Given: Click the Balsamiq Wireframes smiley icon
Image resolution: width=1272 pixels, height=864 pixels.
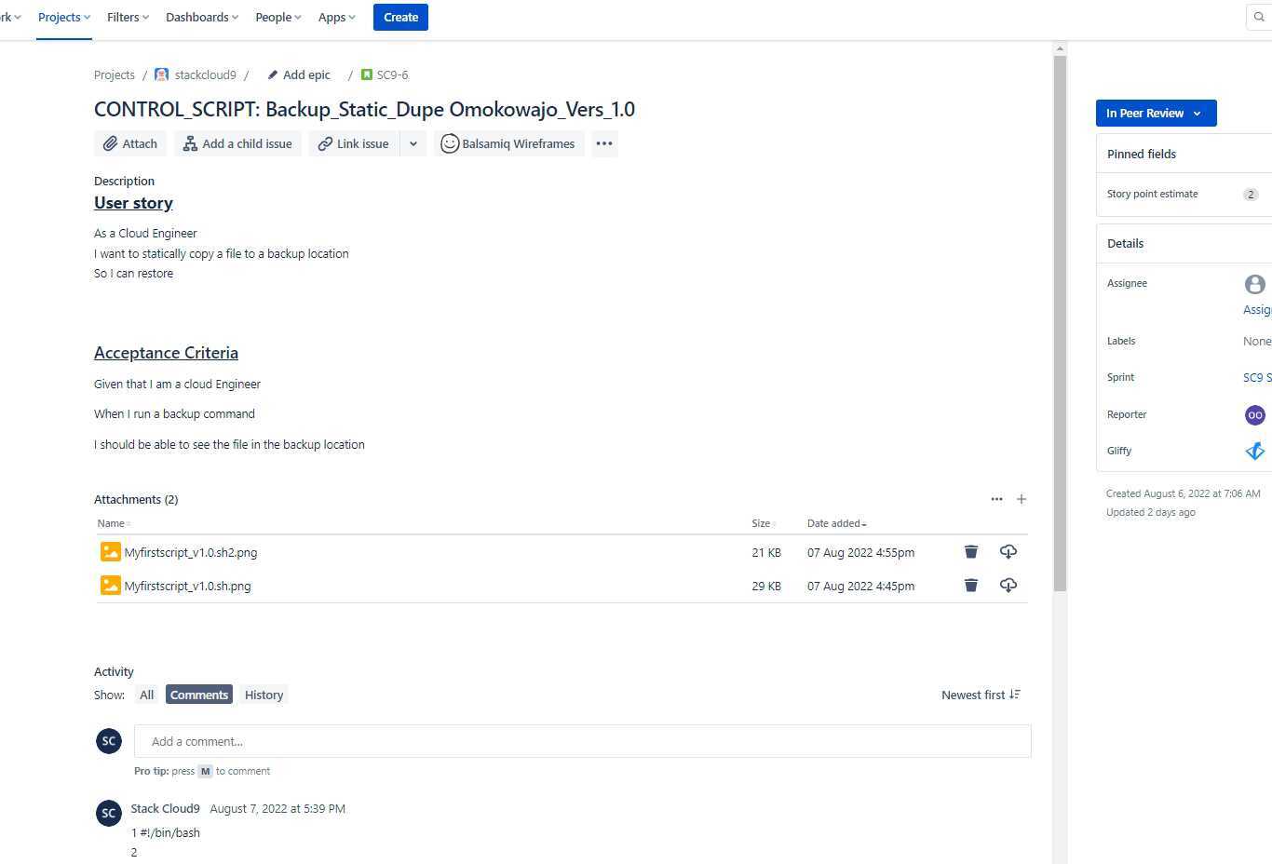Looking at the screenshot, I should (x=450, y=143).
